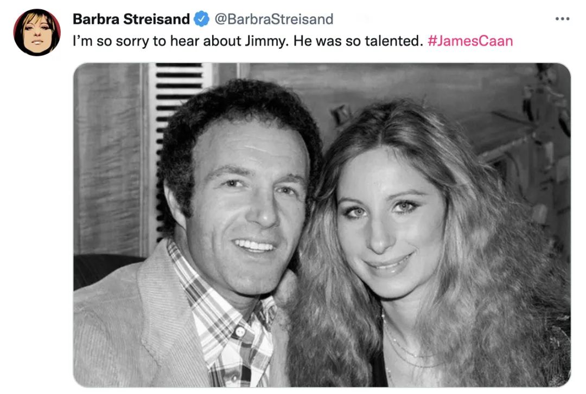Follow the pink #JamesCaan hashtag link
The width and height of the screenshot is (586, 394).
(470, 41)
